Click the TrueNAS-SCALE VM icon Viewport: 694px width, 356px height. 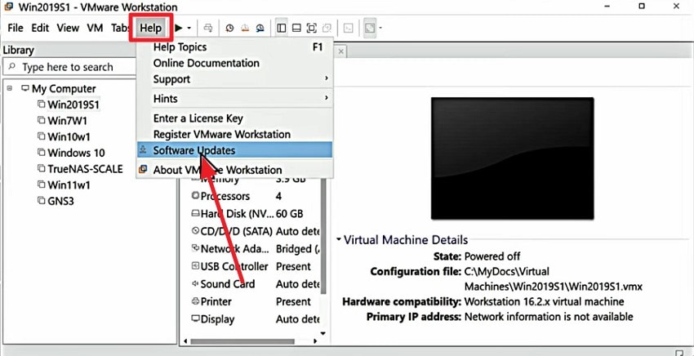(41, 168)
